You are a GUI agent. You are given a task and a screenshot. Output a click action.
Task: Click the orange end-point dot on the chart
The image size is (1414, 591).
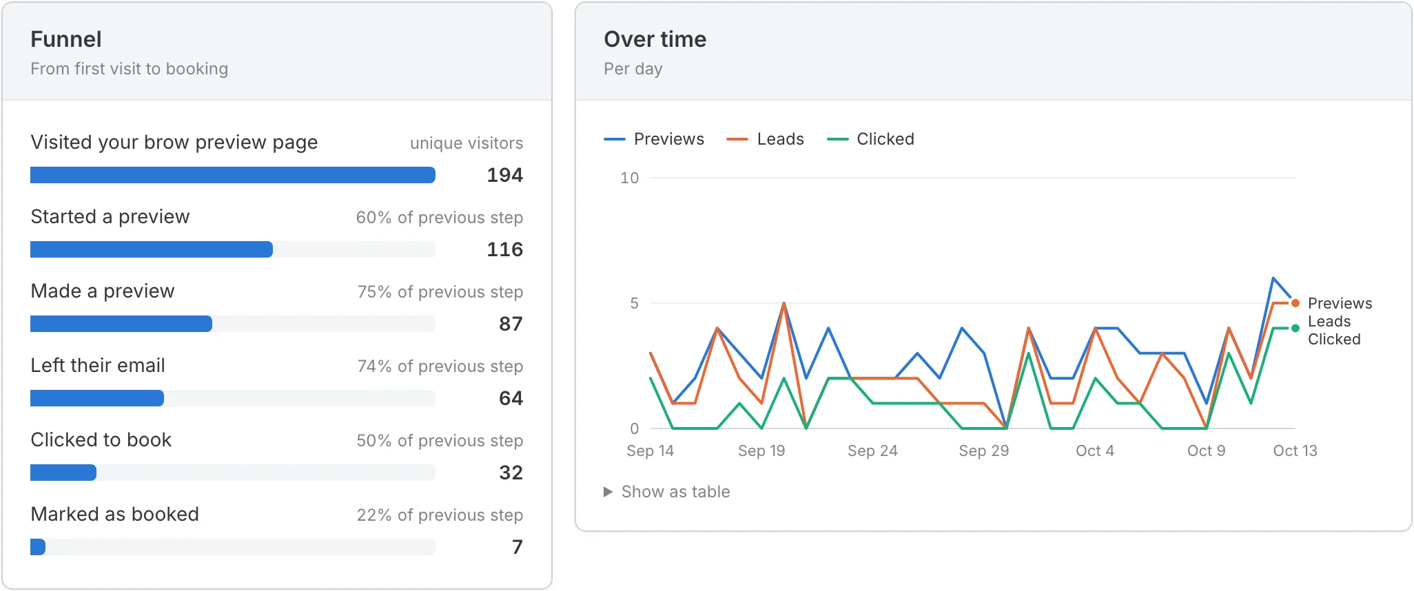click(x=1295, y=303)
